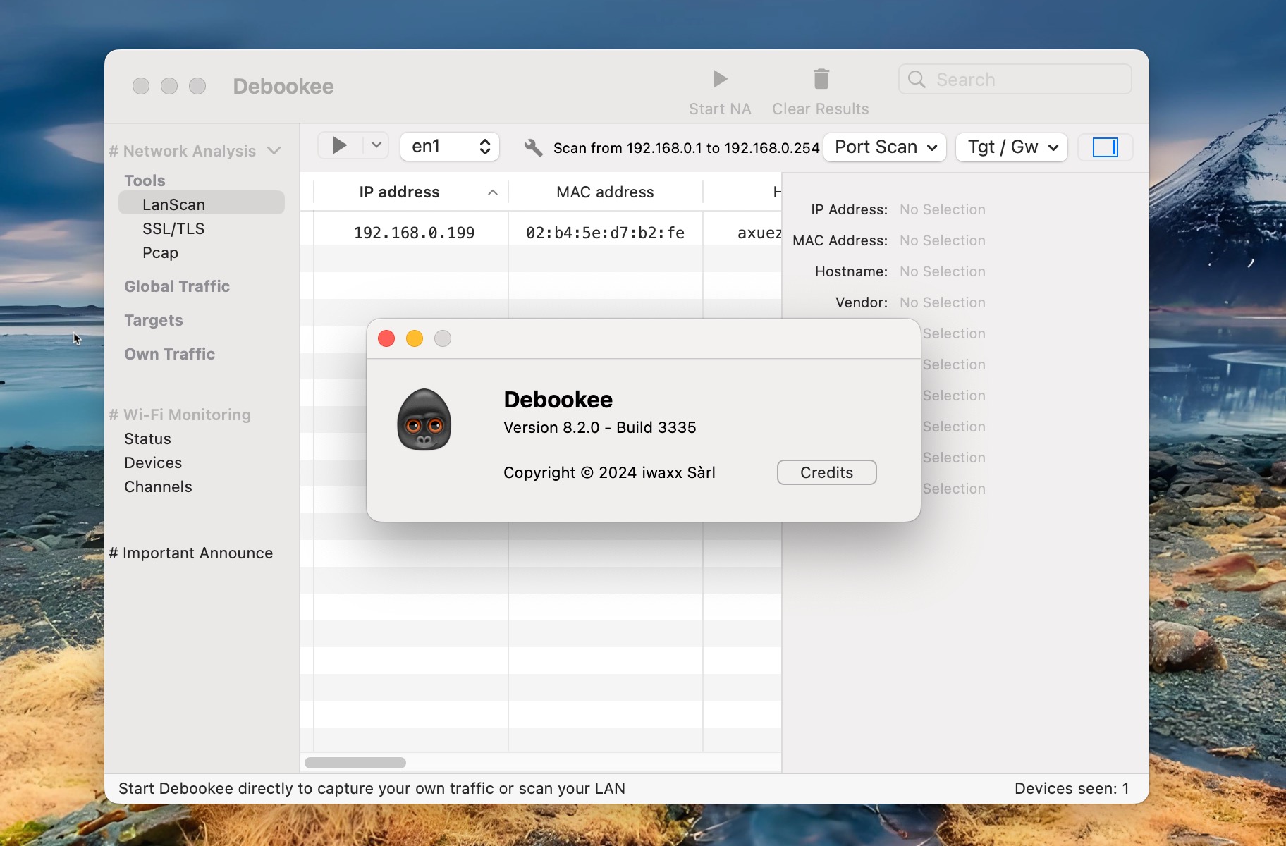The image size is (1286, 846).
Task: Close the About Debookee dialog
Action: click(386, 338)
